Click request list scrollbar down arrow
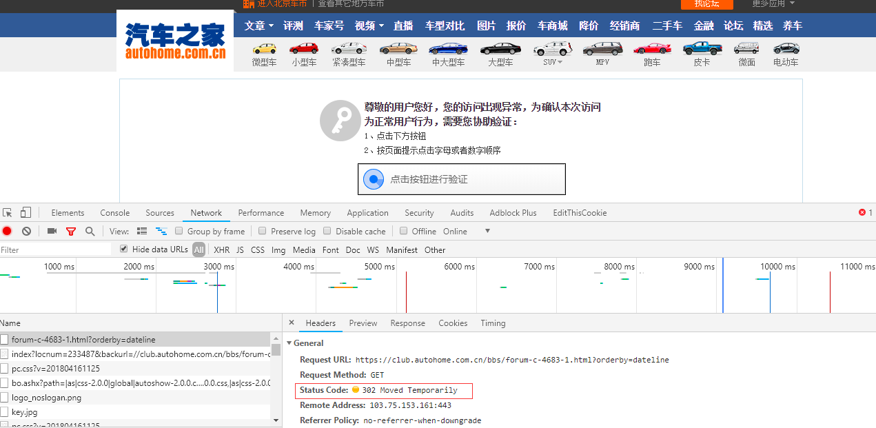Screen dimensions: 876x428 (276, 420)
